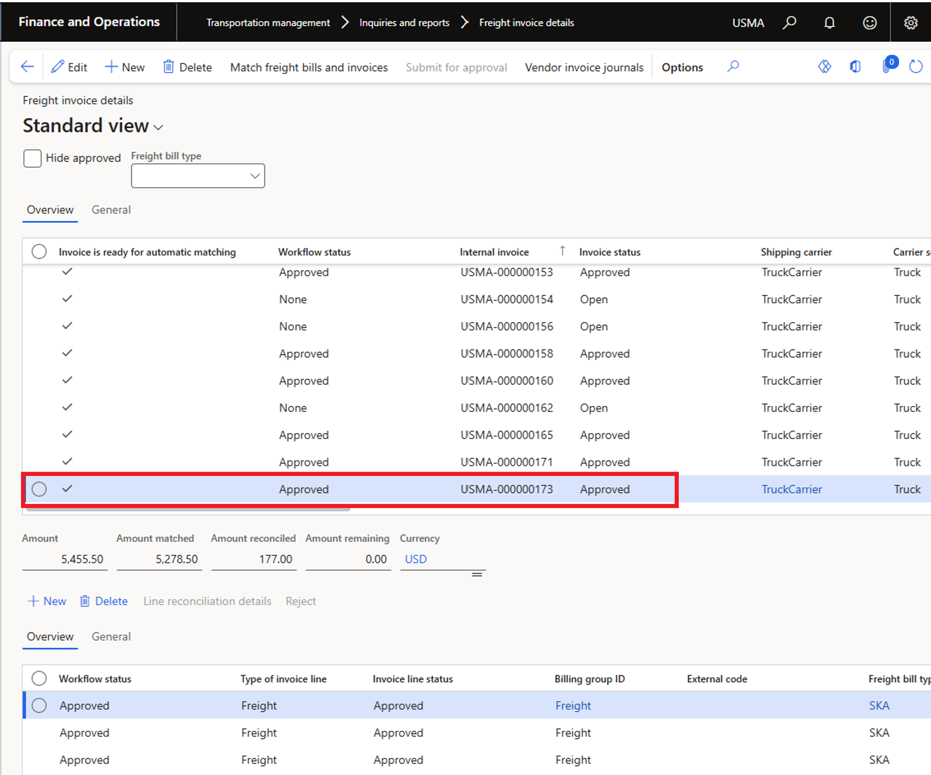Click Amount reconciled field 177.00
Viewport: 931px width, 775px height.
[x=253, y=559]
